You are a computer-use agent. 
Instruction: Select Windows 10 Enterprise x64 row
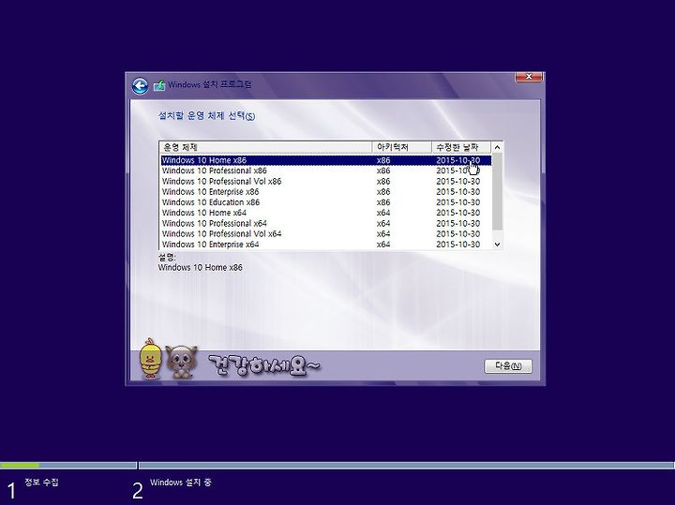tap(326, 245)
